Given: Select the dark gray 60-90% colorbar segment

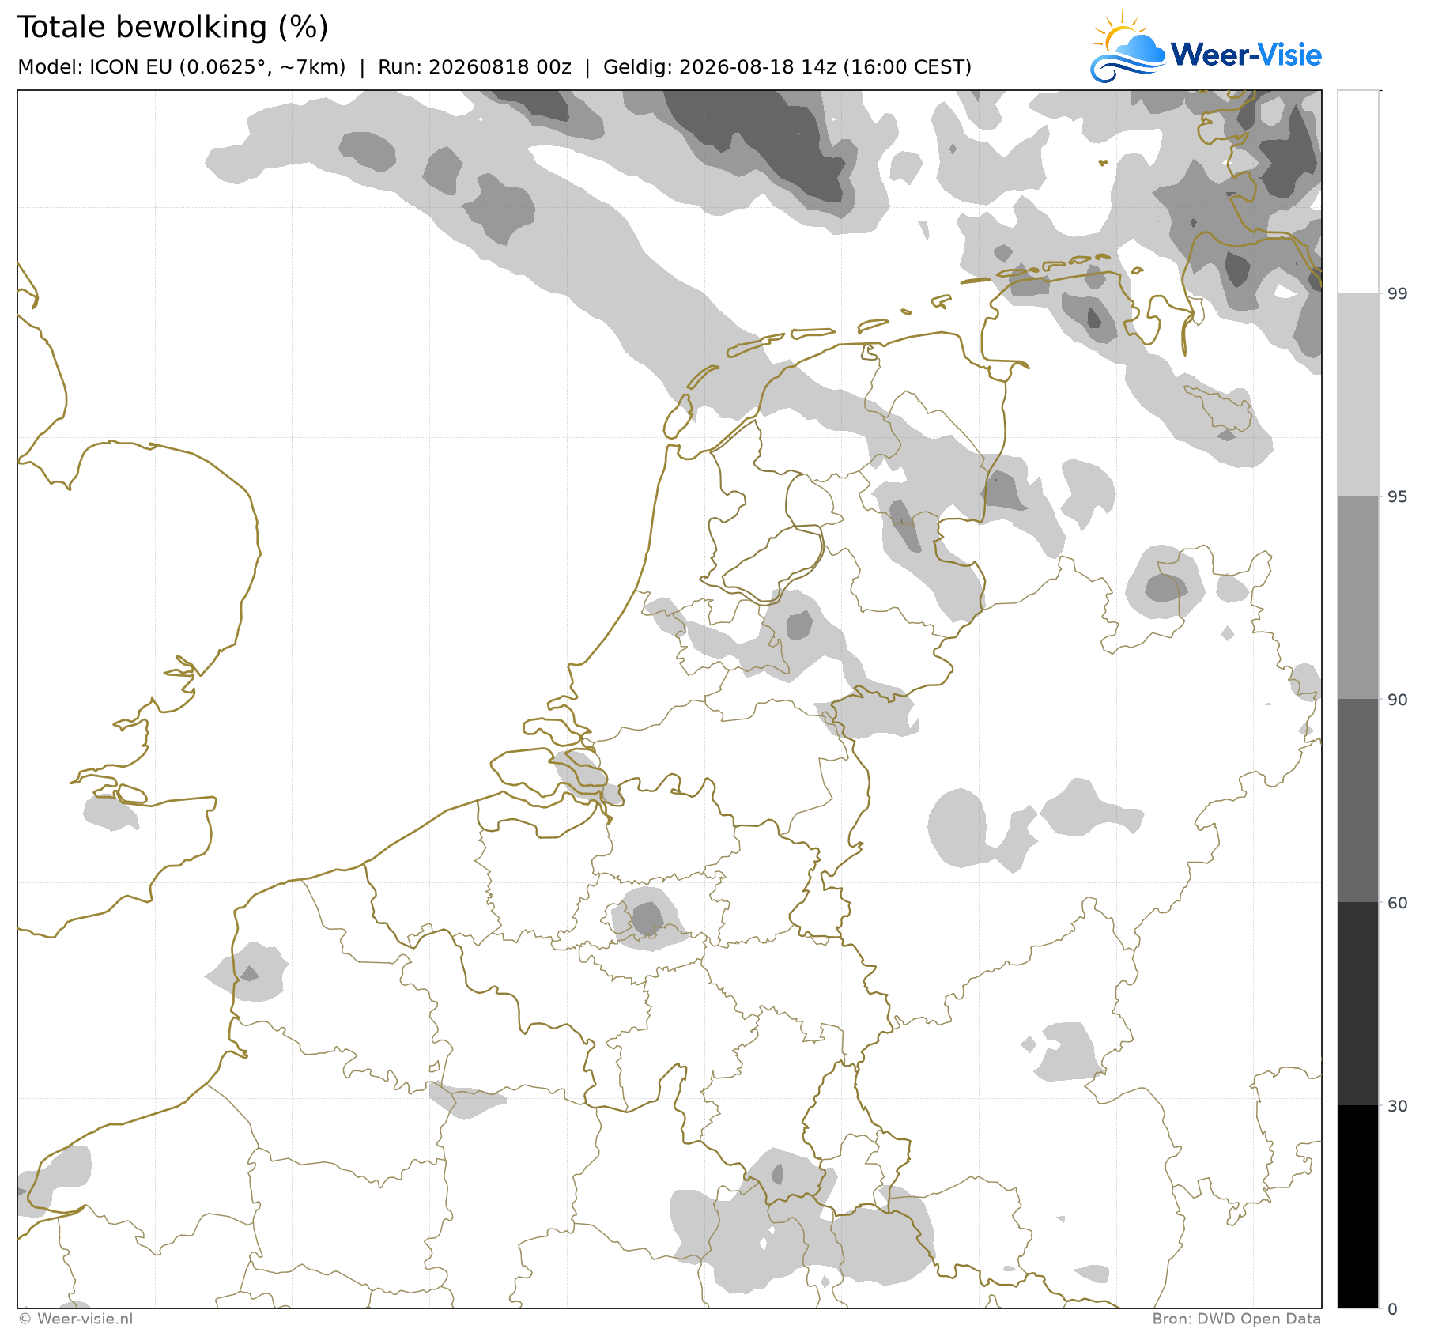Looking at the screenshot, I should tap(1358, 801).
